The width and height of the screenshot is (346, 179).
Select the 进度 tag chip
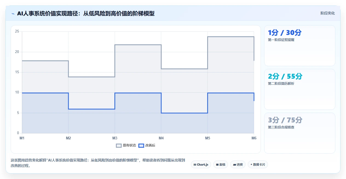238,165
